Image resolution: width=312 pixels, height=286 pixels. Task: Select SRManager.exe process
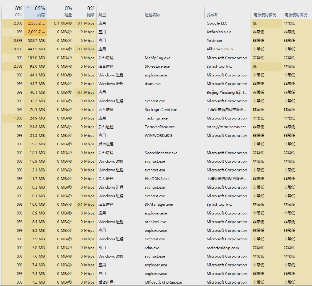coord(159,204)
